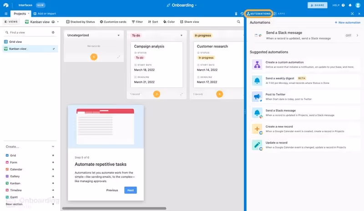Open the trash icon in top bar
Image resolution: width=364 pixels, height=211 pixels.
[236, 14]
